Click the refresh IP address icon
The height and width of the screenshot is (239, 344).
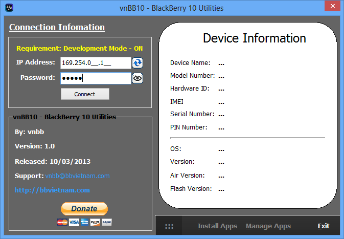[137, 63]
